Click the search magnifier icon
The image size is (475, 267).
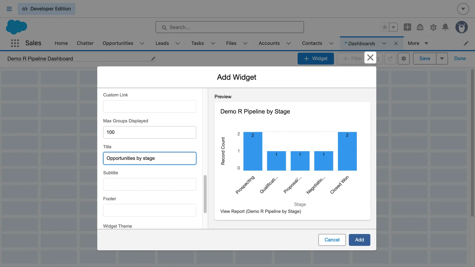click(164, 28)
